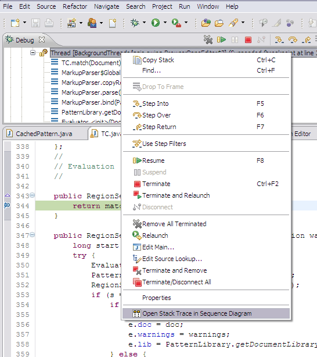317x357 pixels.
Task: Collapse the method fold at line 343
Action: pyautogui.click(x=33, y=195)
